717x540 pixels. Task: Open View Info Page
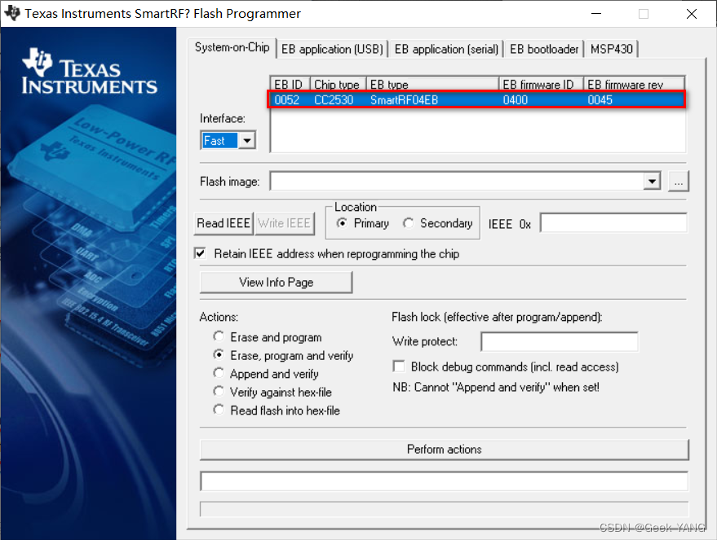(x=277, y=282)
